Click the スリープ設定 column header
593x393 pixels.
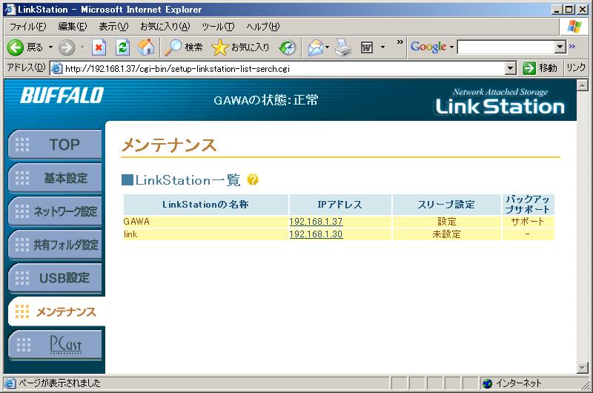point(447,205)
